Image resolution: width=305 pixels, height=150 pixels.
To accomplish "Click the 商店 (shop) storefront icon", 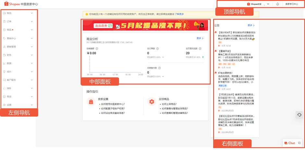I will coord(4,97).
